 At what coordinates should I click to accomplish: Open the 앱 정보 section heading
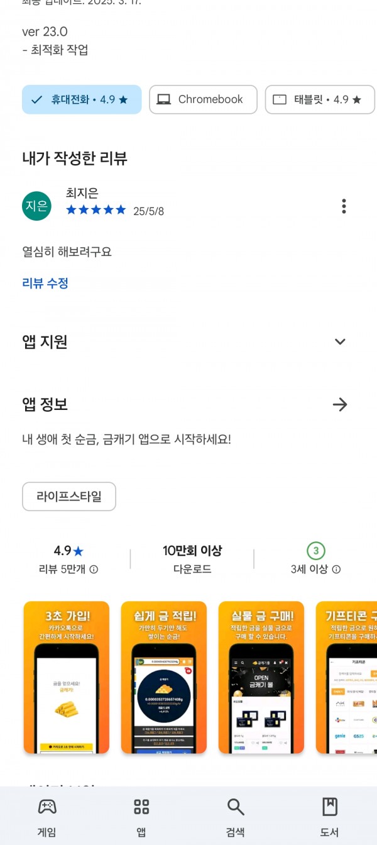[x=45, y=404]
